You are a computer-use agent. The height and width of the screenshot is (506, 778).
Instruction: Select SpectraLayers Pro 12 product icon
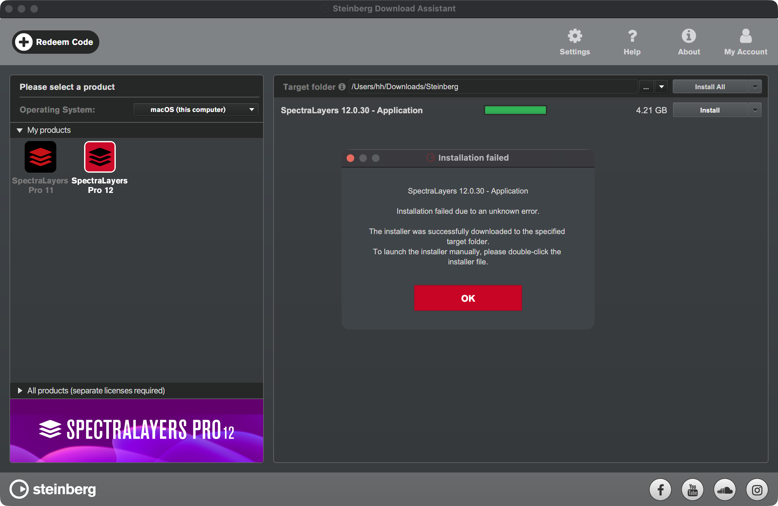tap(100, 157)
